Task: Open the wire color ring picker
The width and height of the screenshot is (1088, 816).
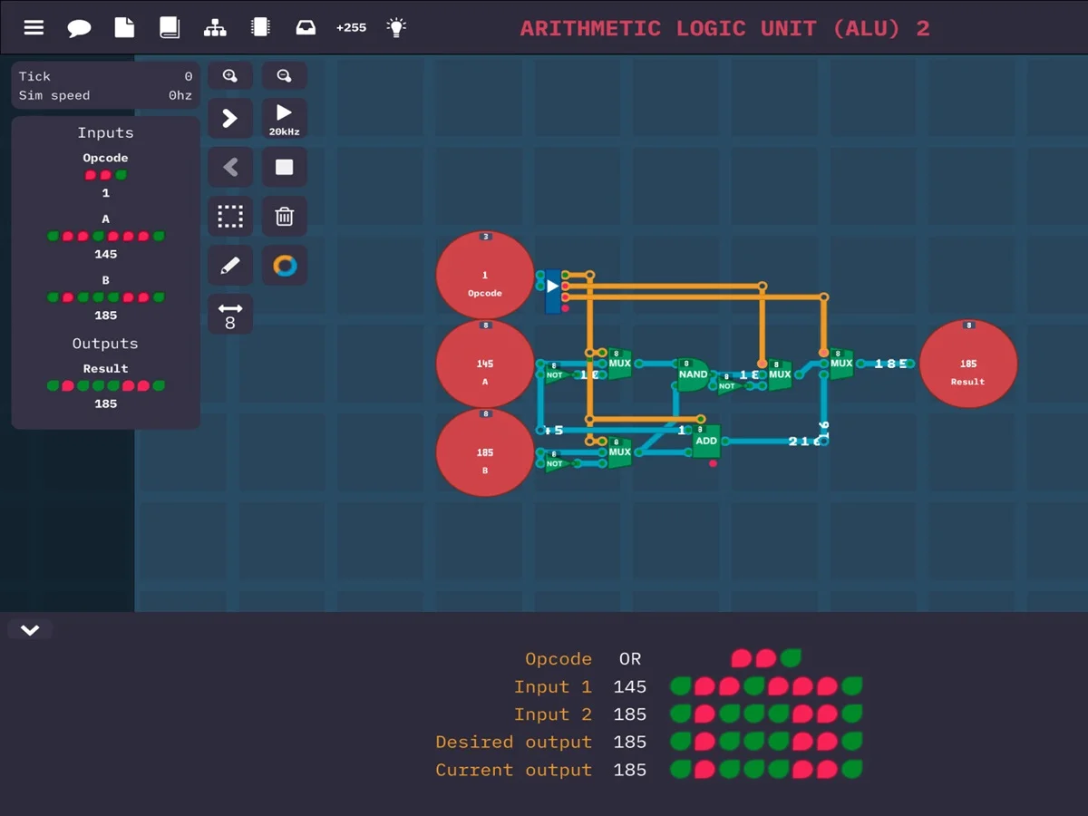Action: pyautogui.click(x=285, y=266)
